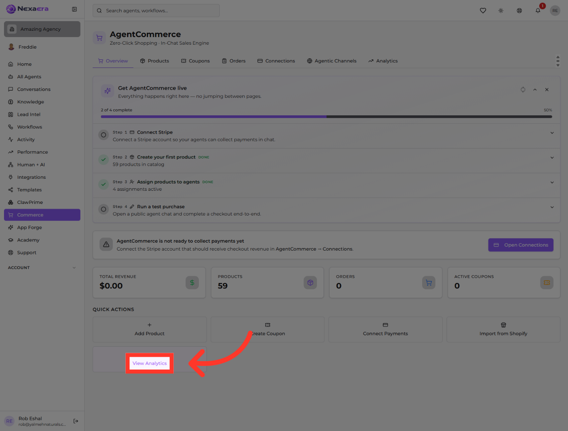Click the Create your first product checkmark

click(x=103, y=160)
